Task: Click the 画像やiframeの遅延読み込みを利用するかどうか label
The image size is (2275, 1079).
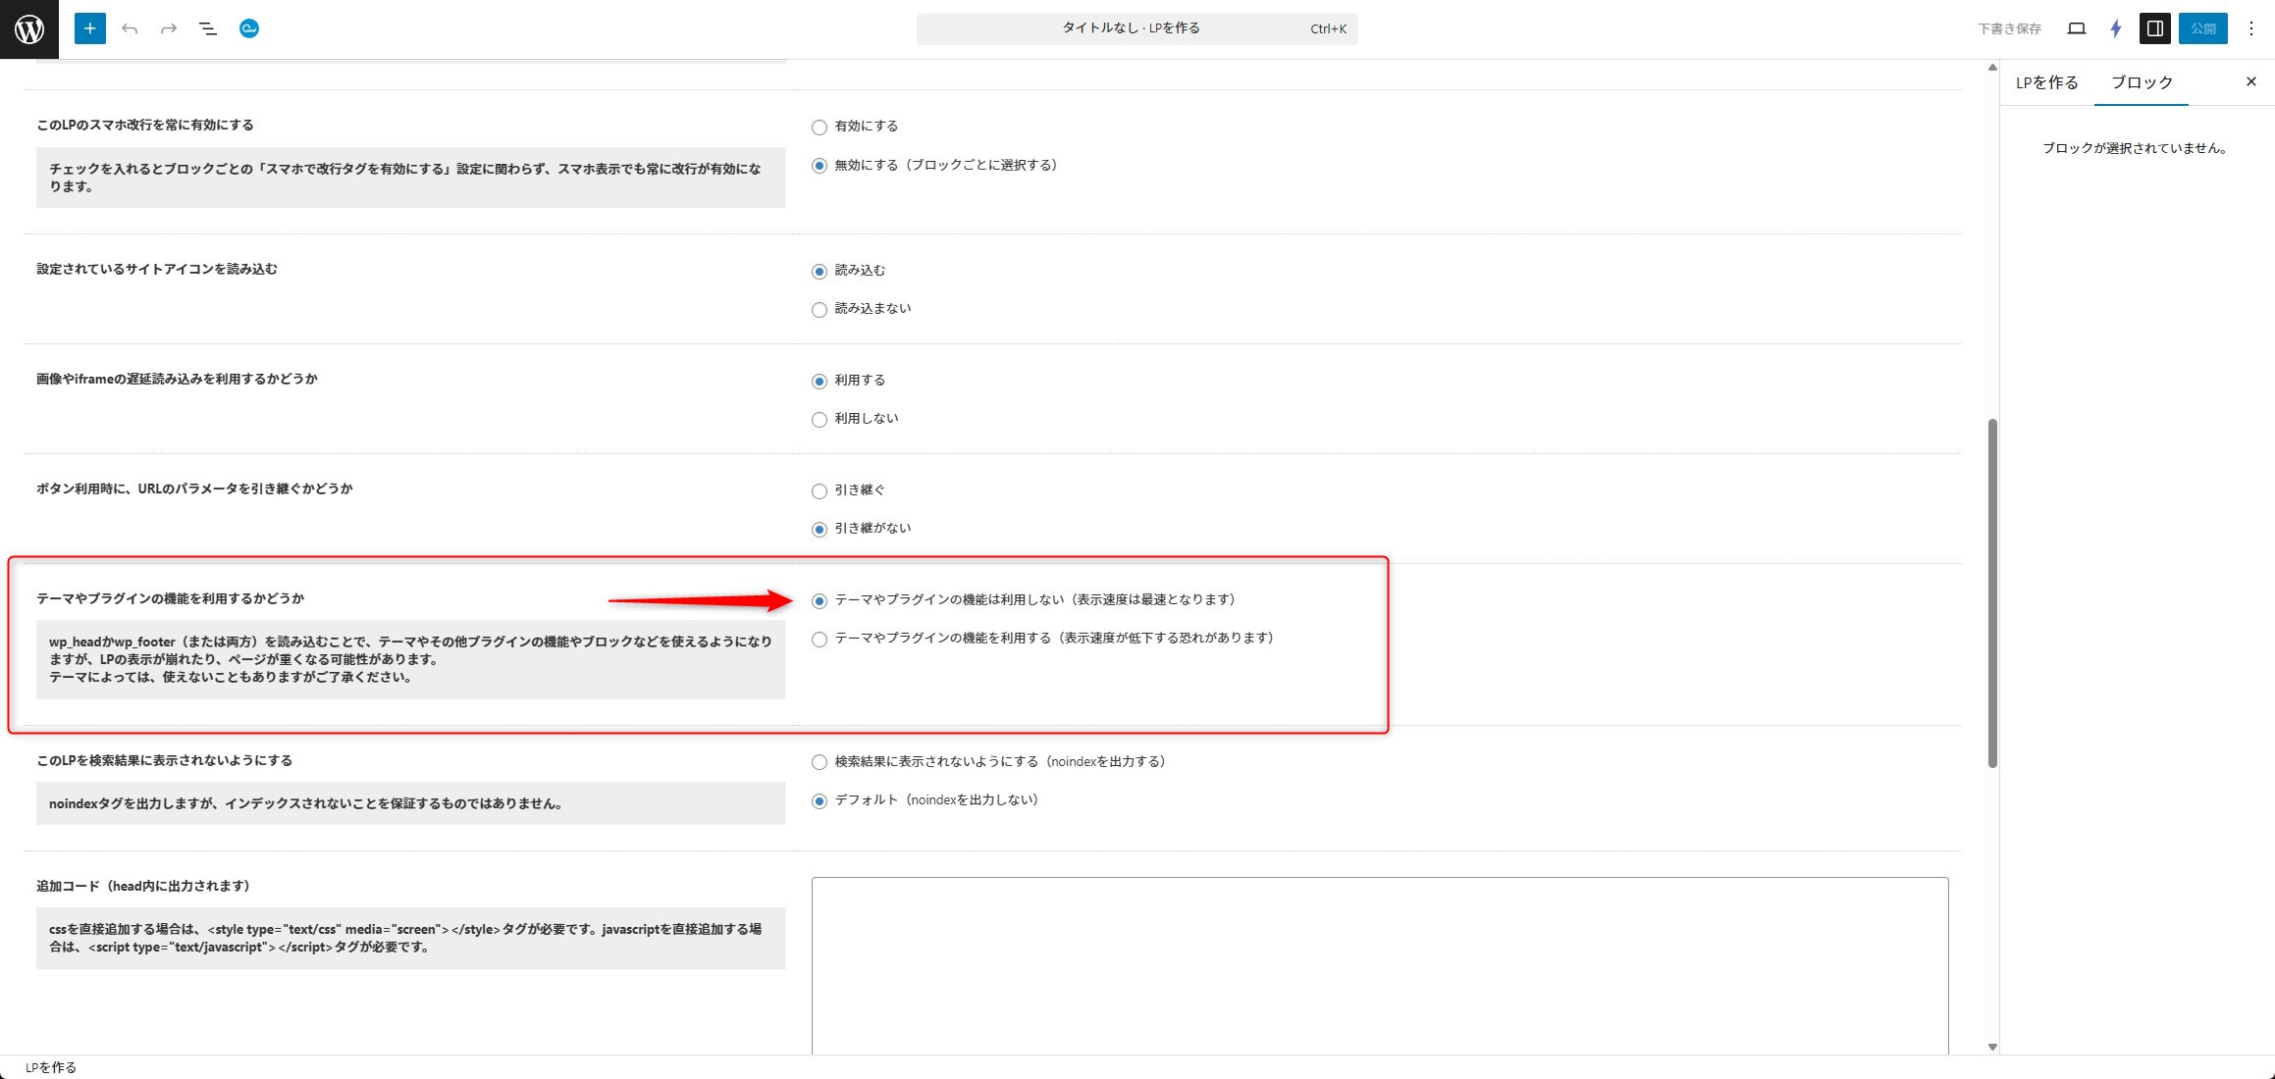Action: point(178,379)
